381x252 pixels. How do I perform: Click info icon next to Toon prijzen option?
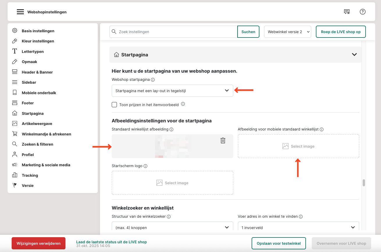tap(183, 104)
